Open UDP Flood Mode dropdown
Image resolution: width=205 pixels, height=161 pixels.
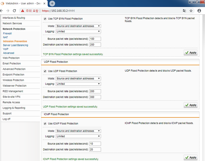tap(78, 79)
